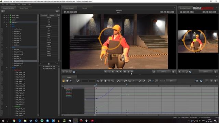219x123 pixels.
Task: Select the Smooth preset
Action: pyautogui.click(x=49, y=40)
